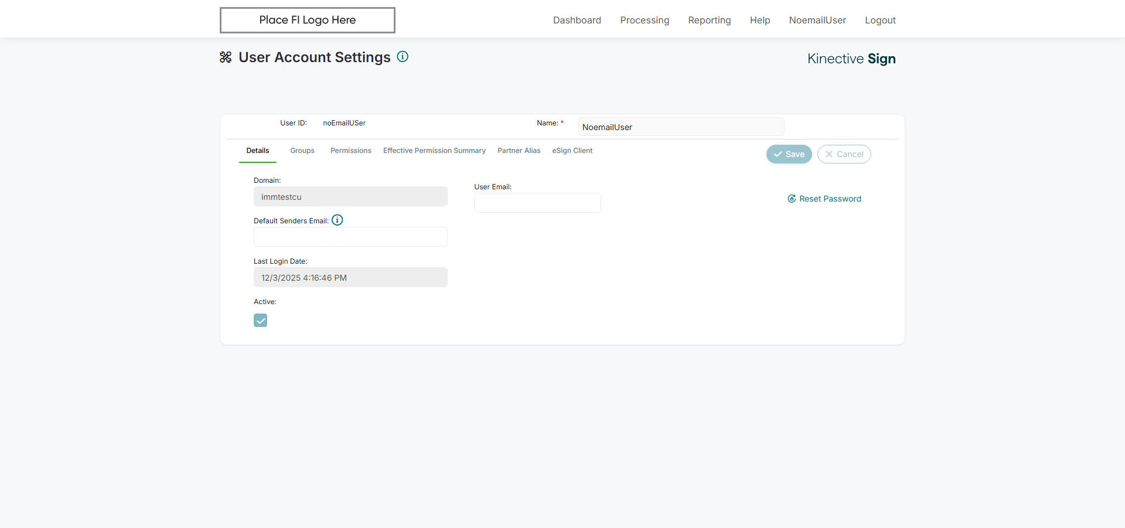Screen dimensions: 1125x528
Task: Open the Groups tab
Action: point(302,151)
